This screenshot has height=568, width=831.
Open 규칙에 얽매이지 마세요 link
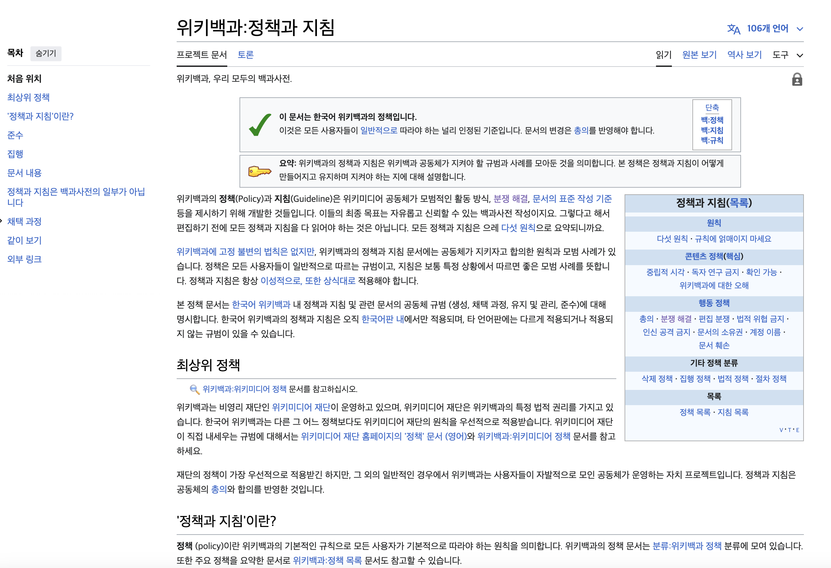tap(733, 239)
